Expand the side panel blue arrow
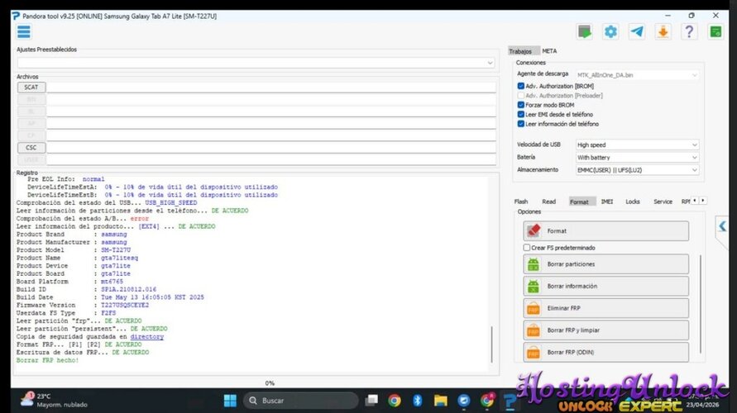The height and width of the screenshot is (413, 737). (722, 226)
